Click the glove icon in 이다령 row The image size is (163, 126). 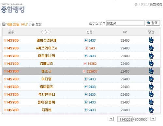point(151,79)
